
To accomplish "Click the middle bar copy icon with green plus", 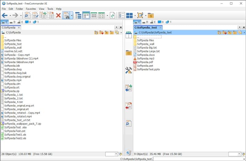I will click(129, 88).
